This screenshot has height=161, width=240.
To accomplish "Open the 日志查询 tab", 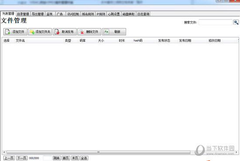I will (143, 14).
